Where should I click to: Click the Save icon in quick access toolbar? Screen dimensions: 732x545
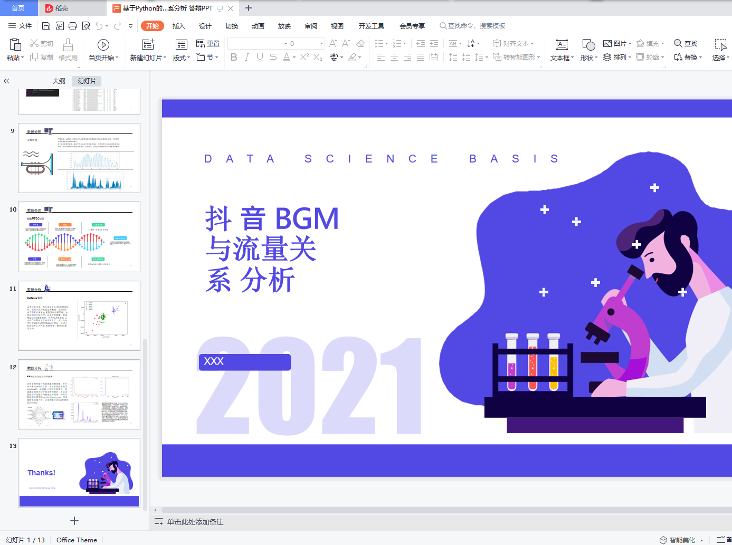(46, 26)
